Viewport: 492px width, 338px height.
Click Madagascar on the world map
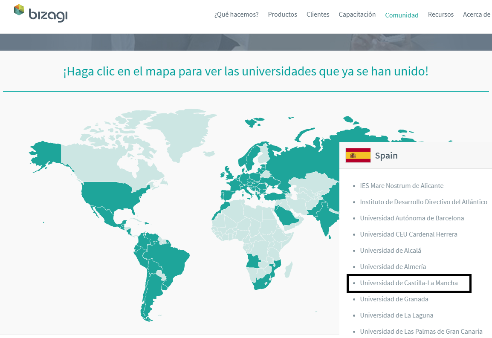[x=289, y=270]
